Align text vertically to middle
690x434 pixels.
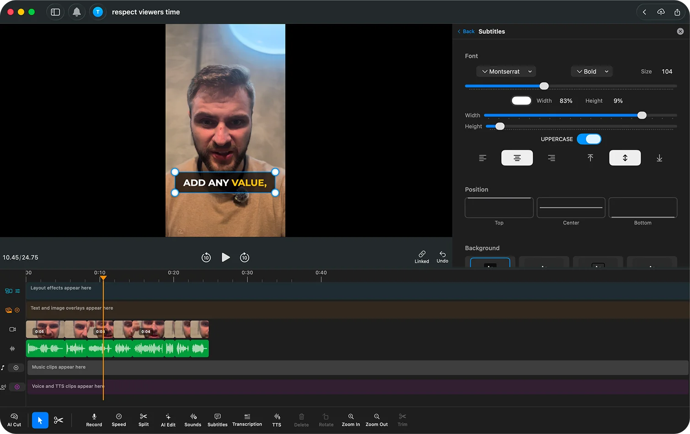pos(625,158)
